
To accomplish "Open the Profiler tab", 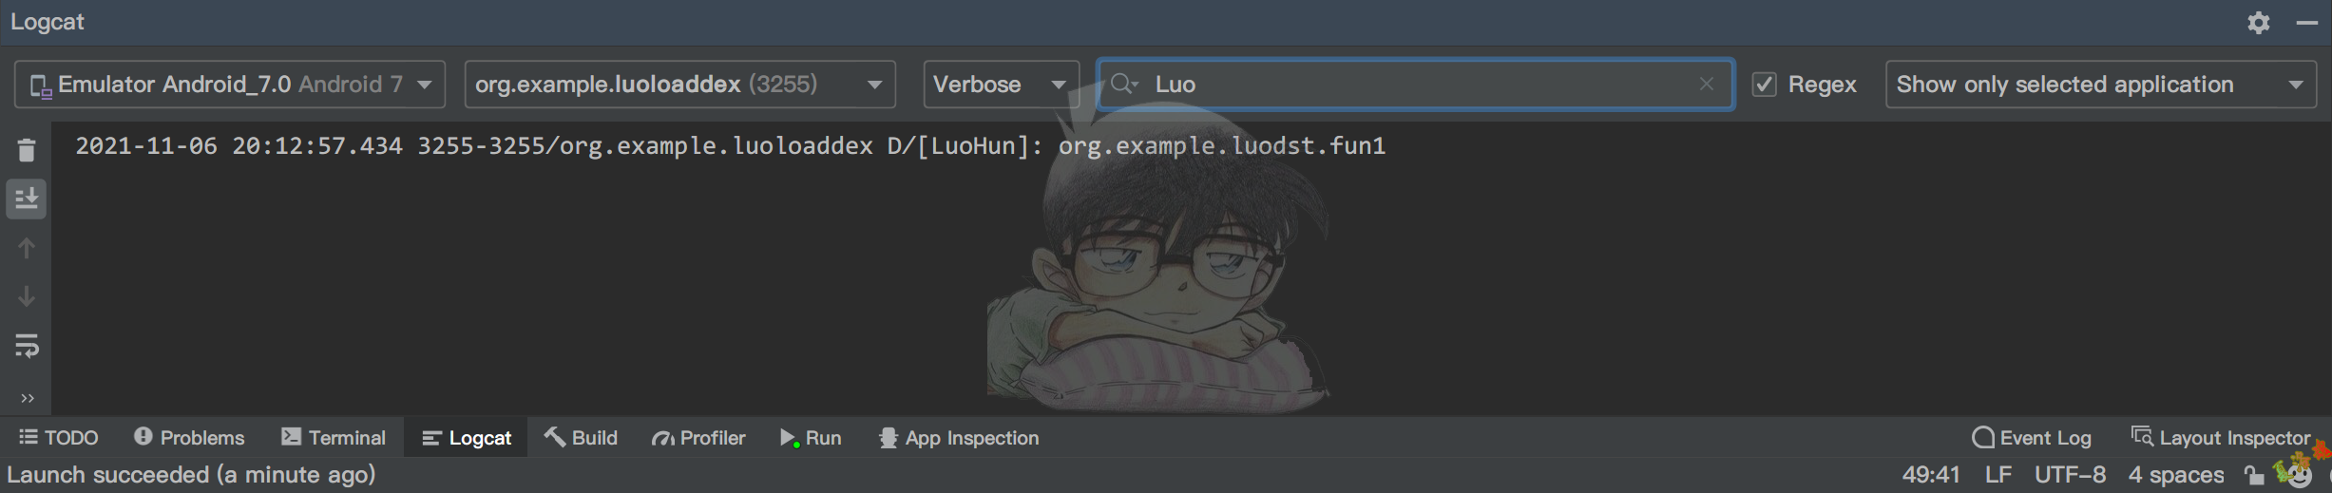I will tap(698, 438).
